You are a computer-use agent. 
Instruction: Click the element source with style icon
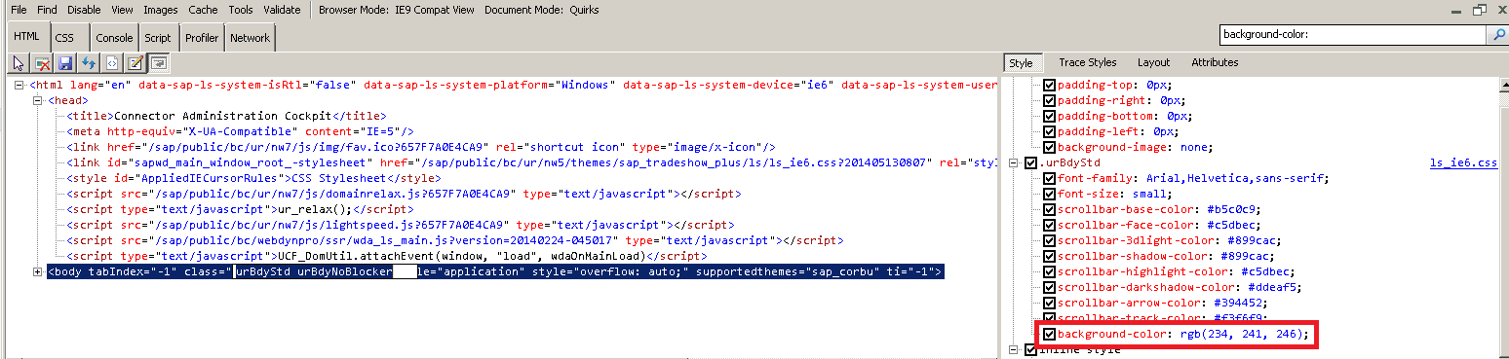[112, 63]
